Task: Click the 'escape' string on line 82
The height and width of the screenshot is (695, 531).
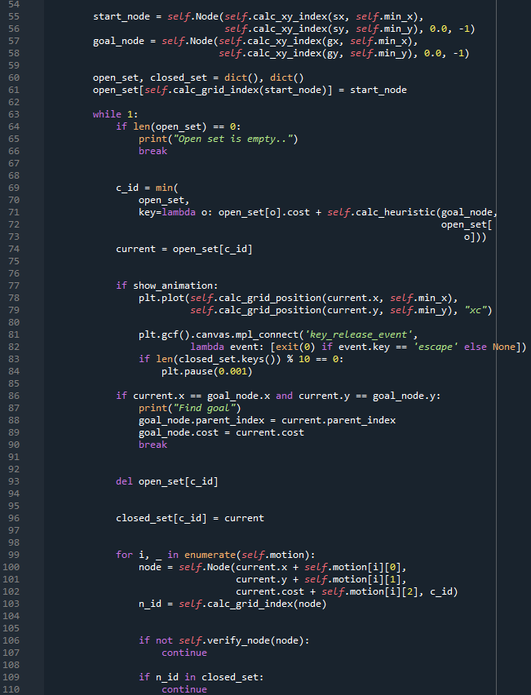Action: [x=436, y=347]
